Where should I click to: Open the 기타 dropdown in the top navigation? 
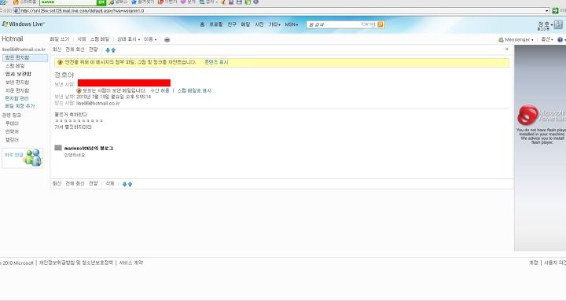coord(274,24)
